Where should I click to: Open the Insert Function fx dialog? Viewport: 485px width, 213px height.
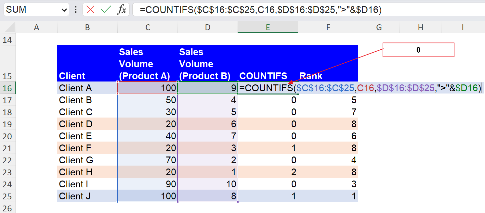[121, 10]
